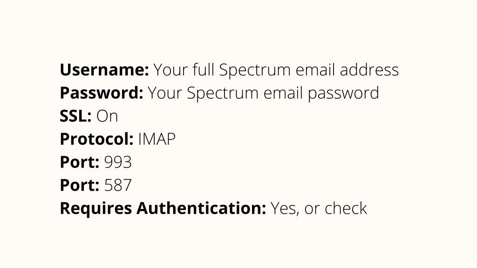Screen dimensions: 477x268
Task: Click the bold Password label
Action: pos(102,93)
